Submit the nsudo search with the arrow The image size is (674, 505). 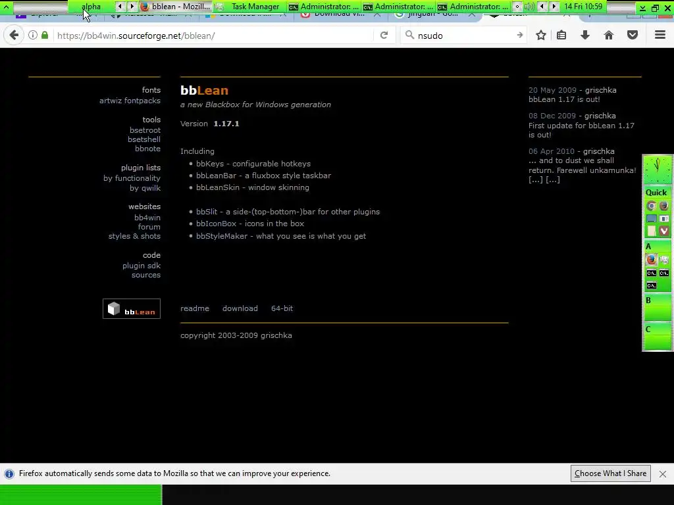click(x=520, y=36)
